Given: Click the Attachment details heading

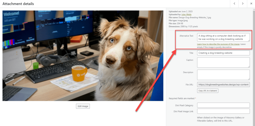Looking at the screenshot, I should tap(18, 4).
